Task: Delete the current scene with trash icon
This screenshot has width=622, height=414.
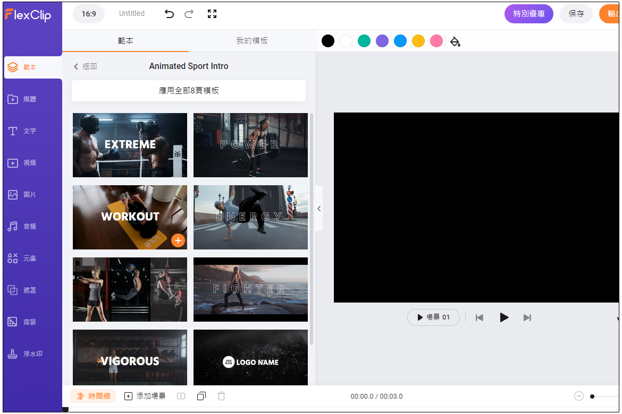Action: pos(222,396)
